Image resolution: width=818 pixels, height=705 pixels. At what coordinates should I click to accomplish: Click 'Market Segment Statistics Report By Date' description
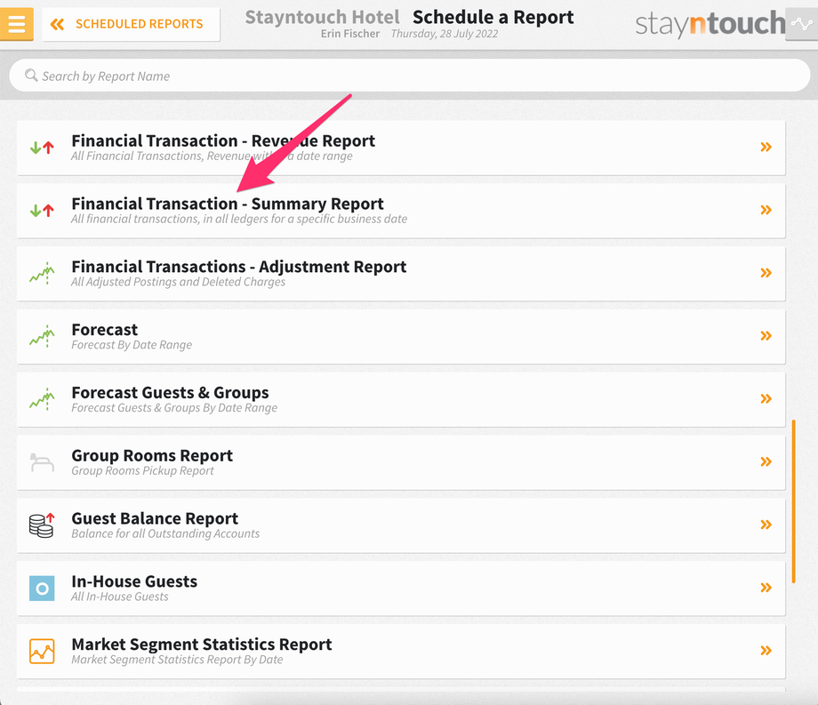[x=177, y=660]
